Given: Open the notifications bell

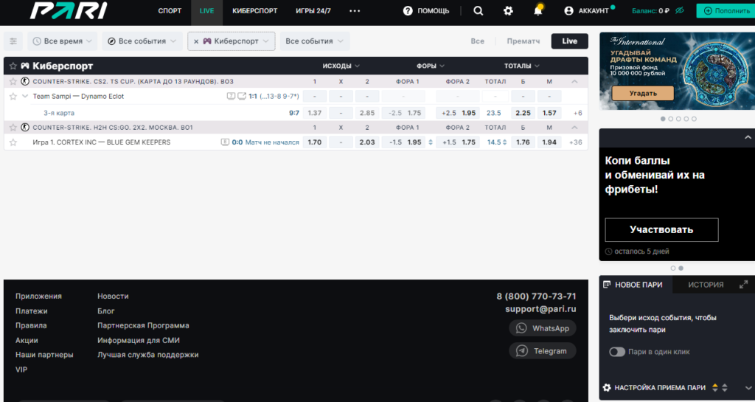Looking at the screenshot, I should (537, 10).
